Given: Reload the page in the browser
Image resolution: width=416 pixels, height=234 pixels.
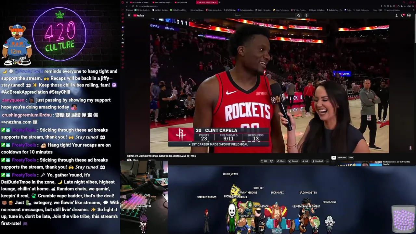Looking at the screenshot, I should 133,6.
